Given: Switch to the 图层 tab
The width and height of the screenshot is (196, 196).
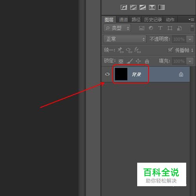Looking at the screenshot, I should pos(109,20).
